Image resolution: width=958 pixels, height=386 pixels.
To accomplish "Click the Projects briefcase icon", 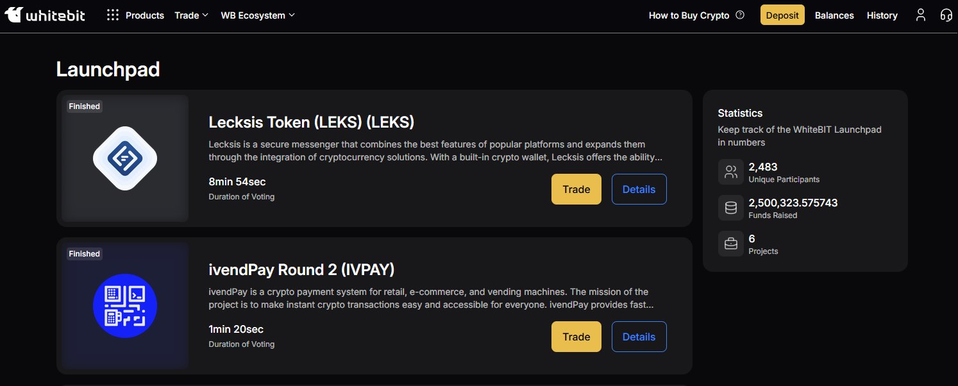I will click(x=731, y=244).
